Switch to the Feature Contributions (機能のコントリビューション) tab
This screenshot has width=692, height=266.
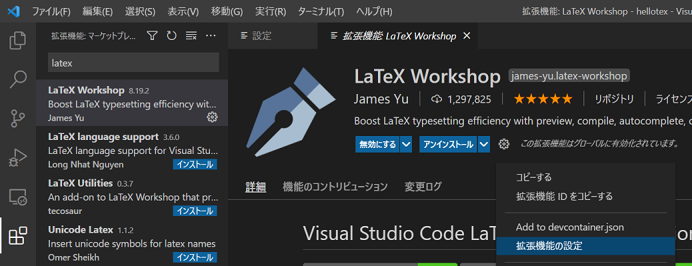click(335, 187)
